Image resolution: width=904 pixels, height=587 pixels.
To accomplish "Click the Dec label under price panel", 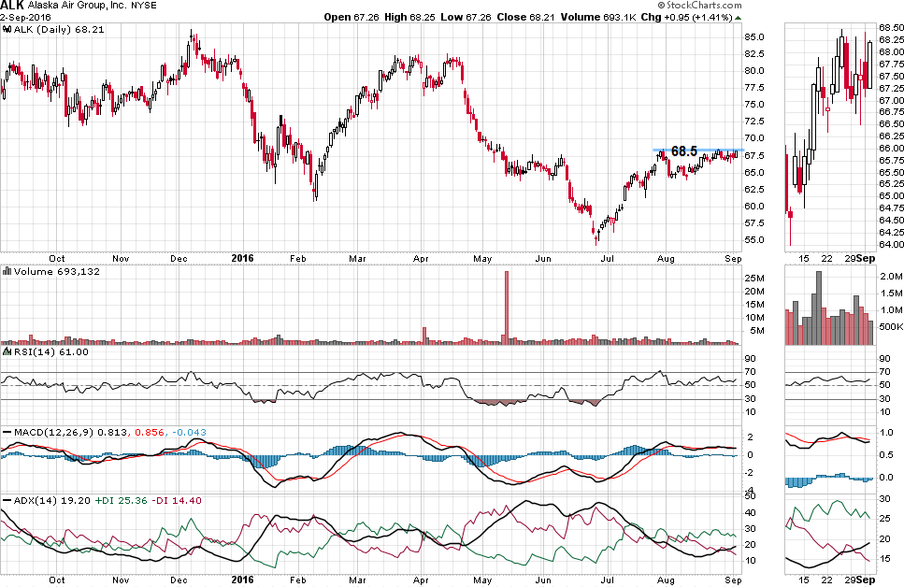I will pyautogui.click(x=179, y=258).
